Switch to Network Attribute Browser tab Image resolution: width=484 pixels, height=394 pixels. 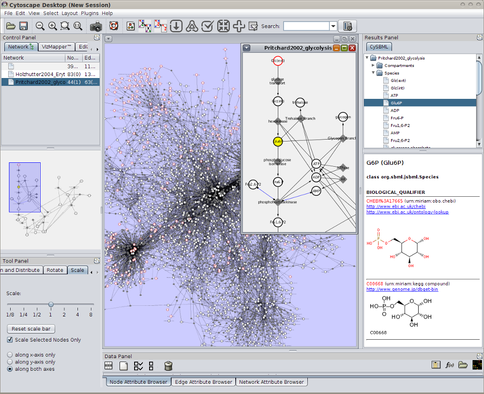pos(272,382)
